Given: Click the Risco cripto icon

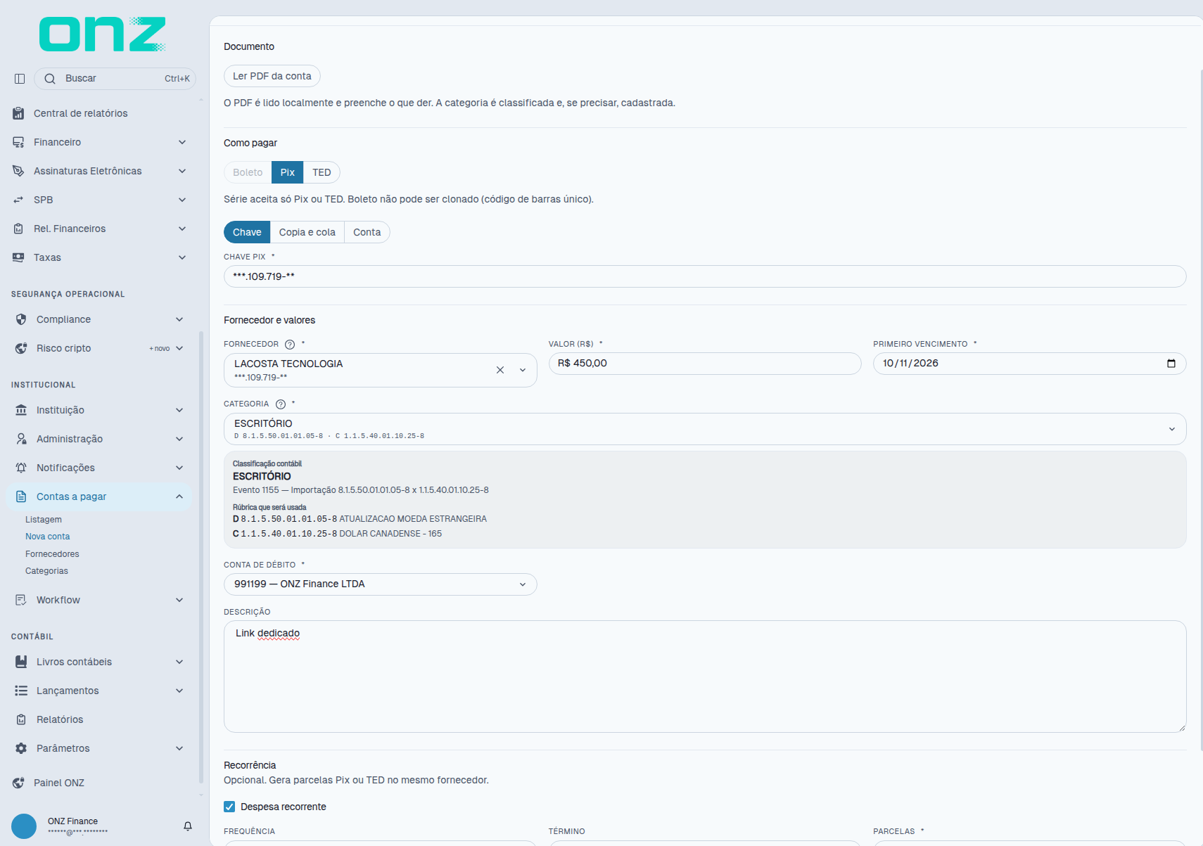Looking at the screenshot, I should (21, 348).
